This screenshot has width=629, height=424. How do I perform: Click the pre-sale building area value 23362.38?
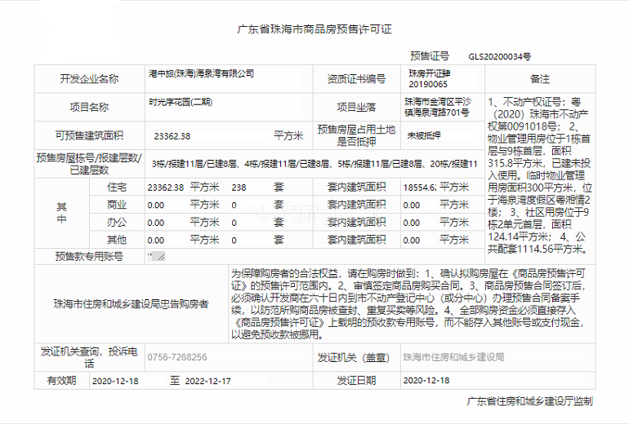pyautogui.click(x=172, y=136)
